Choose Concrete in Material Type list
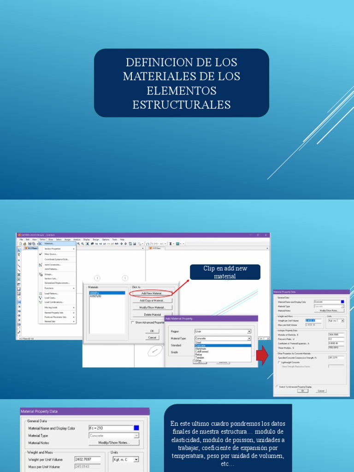This screenshot has height=472, width=354. tap(223, 346)
